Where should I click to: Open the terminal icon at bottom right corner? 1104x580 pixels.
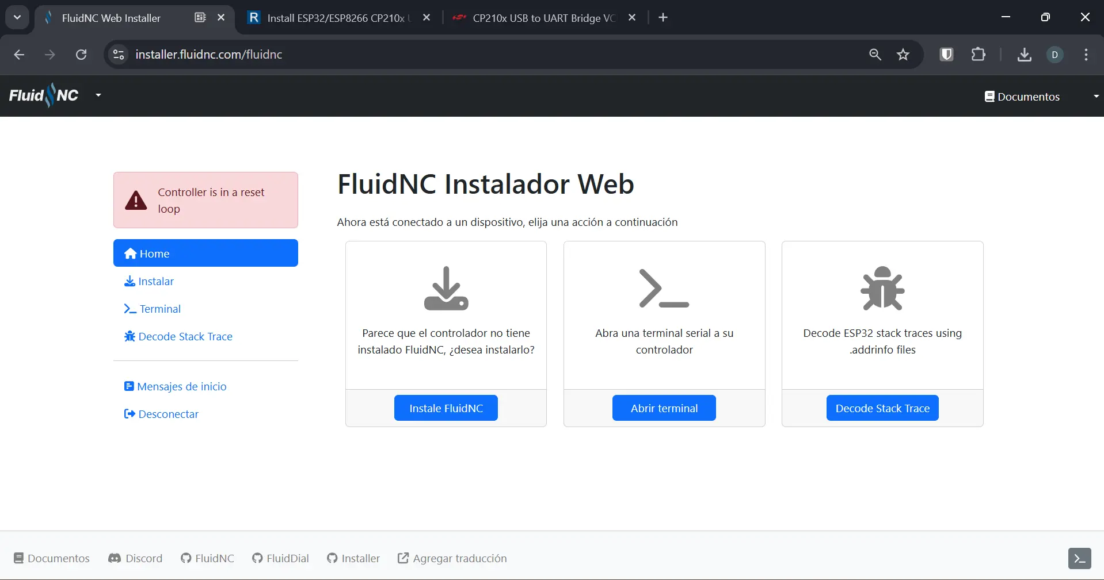click(1079, 558)
